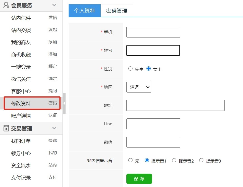Click 绑定 link beside 一键登录
The height and width of the screenshot is (187, 243).
coord(53,66)
